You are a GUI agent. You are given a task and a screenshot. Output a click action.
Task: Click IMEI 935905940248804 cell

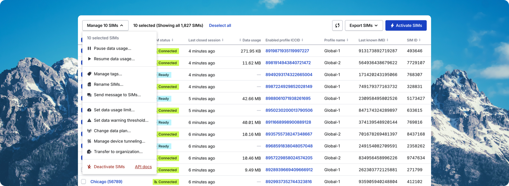pyautogui.click(x=378, y=182)
